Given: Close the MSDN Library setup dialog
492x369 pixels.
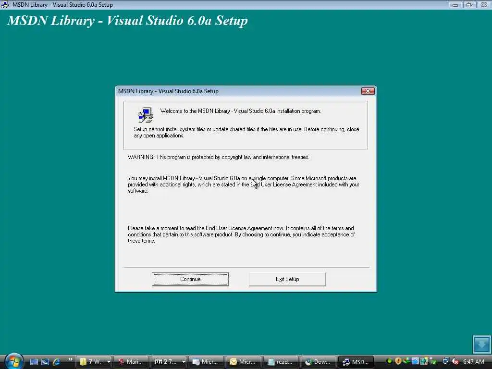Looking at the screenshot, I should coord(368,91).
